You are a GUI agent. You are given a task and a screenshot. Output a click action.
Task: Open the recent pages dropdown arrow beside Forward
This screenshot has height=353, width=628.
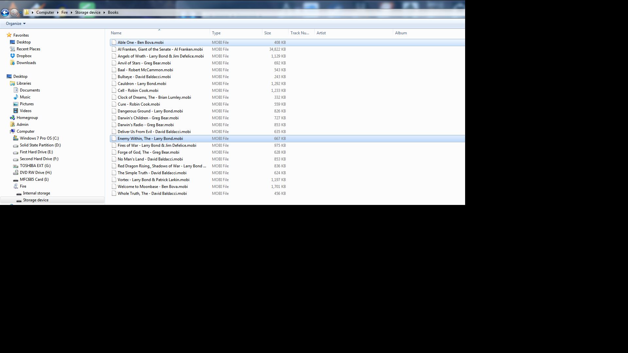tap(21, 13)
